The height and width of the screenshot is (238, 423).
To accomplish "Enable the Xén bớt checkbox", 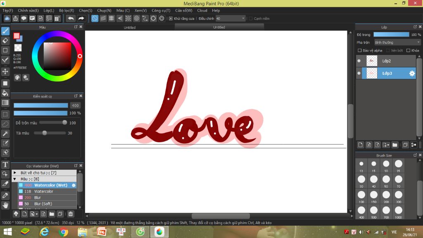I will point(388,50).
